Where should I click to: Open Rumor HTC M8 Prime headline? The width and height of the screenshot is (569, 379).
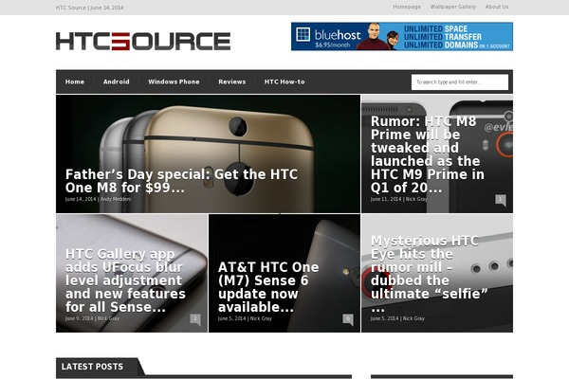428,154
